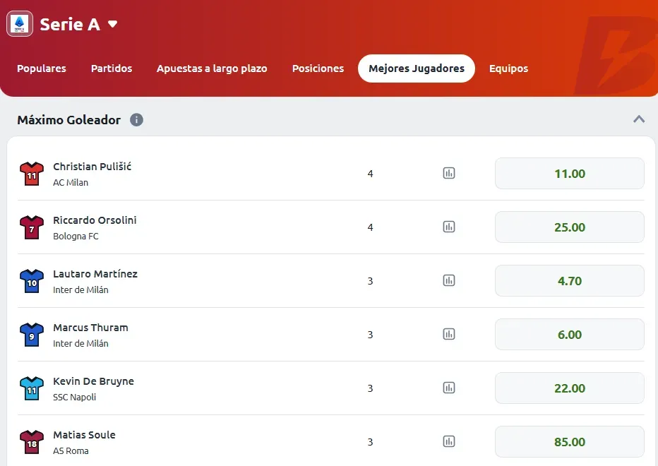Click Lautaro Martínez's number 10 jersey
The height and width of the screenshot is (466, 658).
32,281
